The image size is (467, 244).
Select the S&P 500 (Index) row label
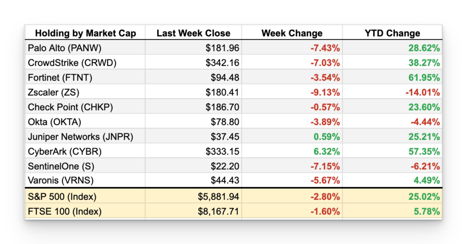61,197
